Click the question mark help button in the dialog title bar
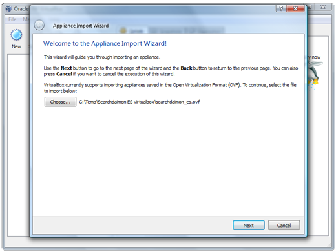The width and height of the screenshot is (336, 252). (x=281, y=8)
